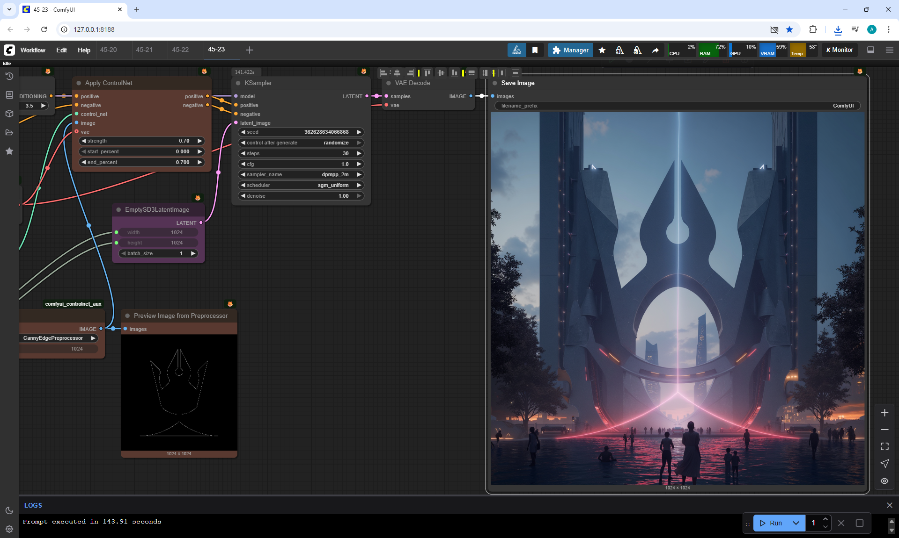
Task: Open the Workflow menu
Action: tap(33, 50)
